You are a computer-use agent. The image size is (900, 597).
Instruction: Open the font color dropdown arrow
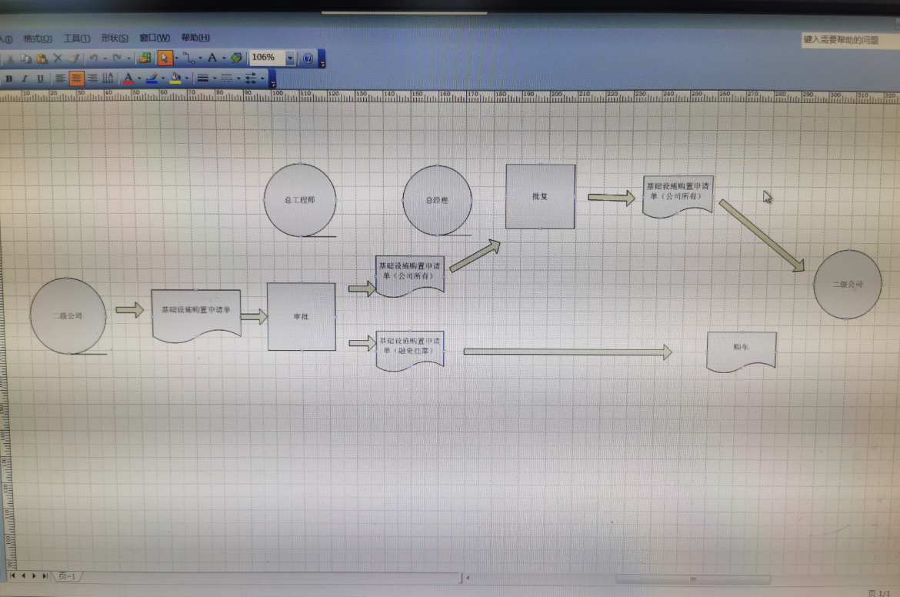(139, 78)
